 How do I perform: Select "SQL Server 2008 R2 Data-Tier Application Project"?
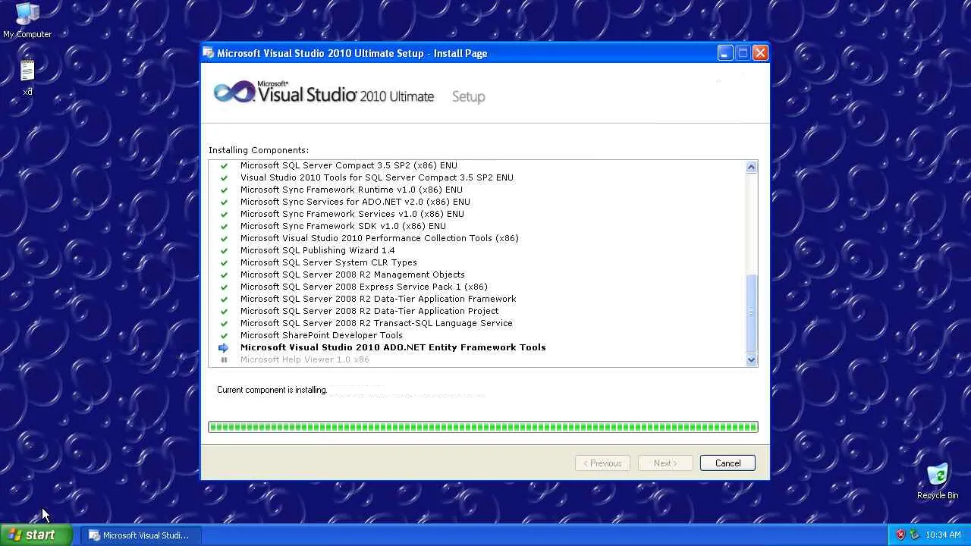[369, 311]
